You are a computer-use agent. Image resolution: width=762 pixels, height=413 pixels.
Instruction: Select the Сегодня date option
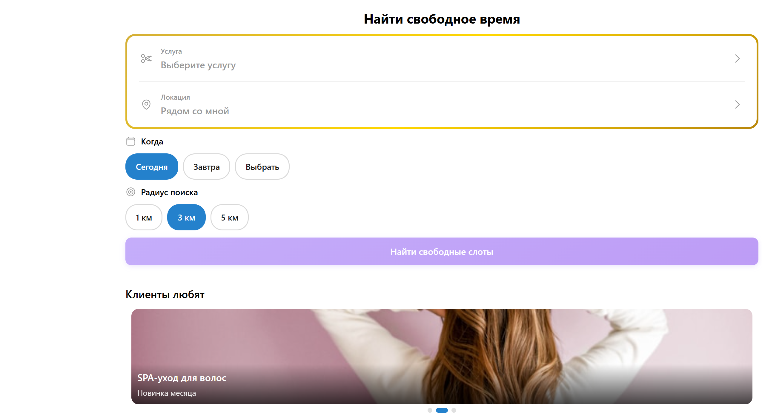click(152, 167)
